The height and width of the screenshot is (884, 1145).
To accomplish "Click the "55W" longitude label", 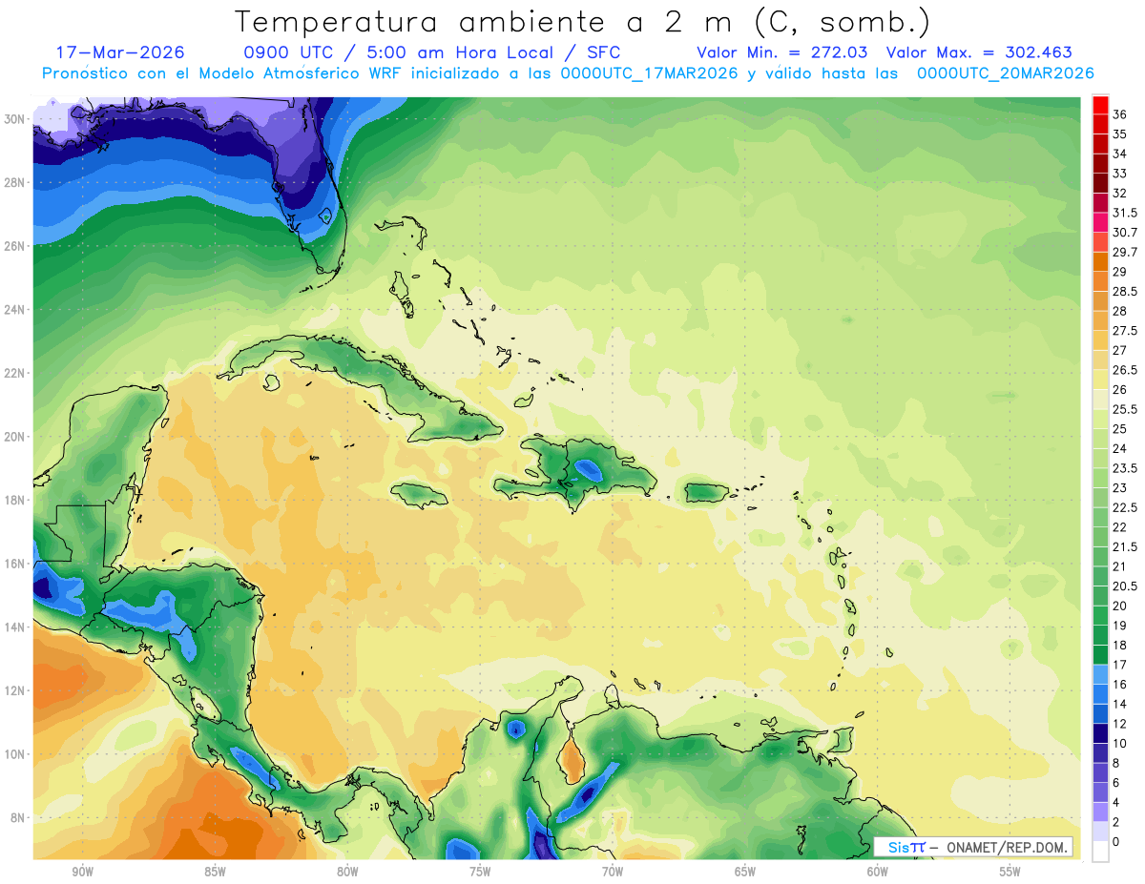I will pyautogui.click(x=1010, y=872).
